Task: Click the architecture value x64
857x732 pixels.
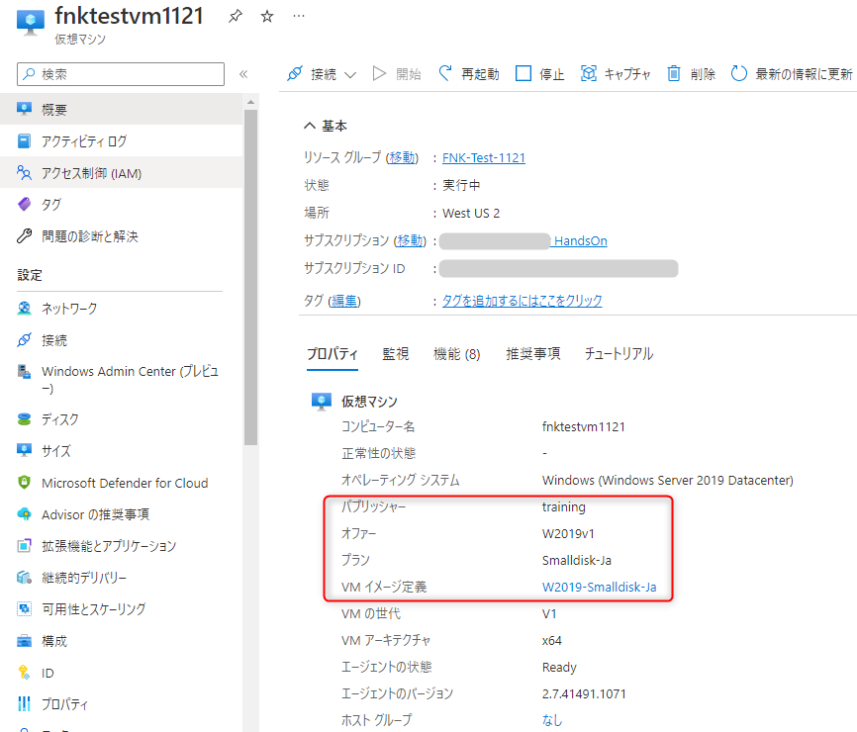Action: 551,640
